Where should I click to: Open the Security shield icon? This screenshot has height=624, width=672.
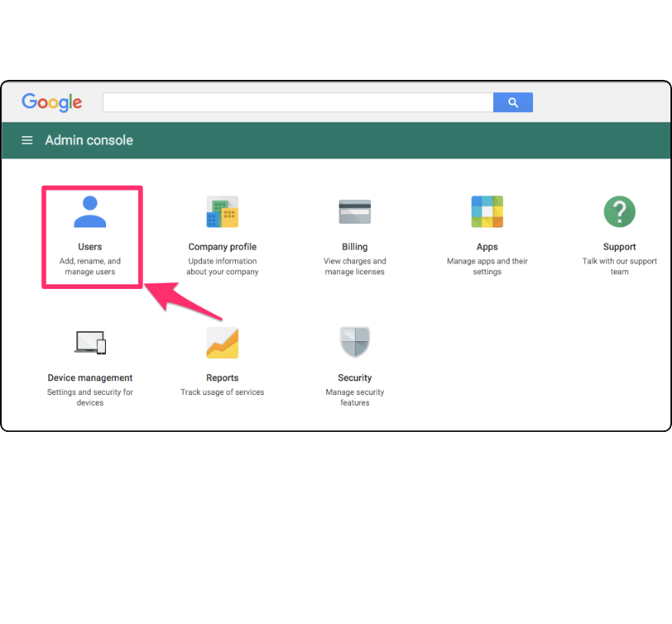[355, 343]
